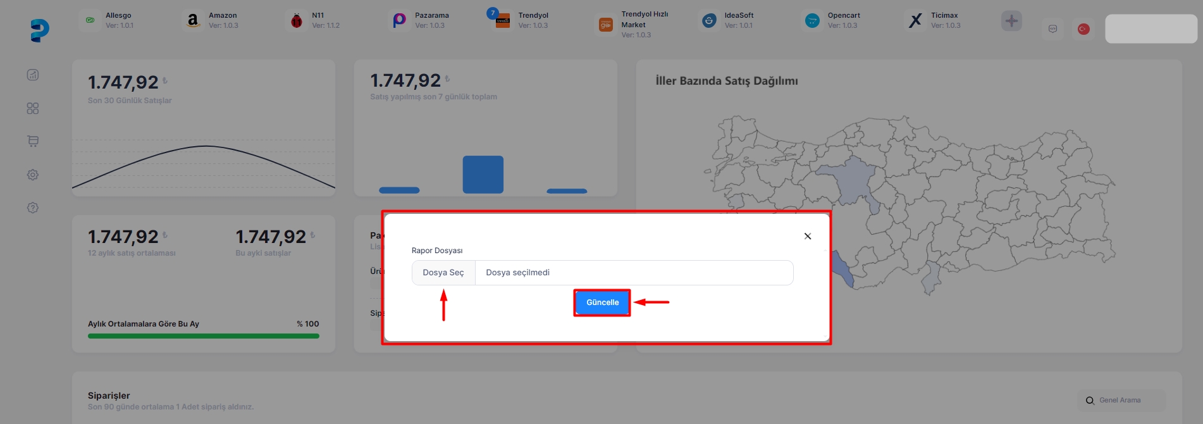The height and width of the screenshot is (424, 1203).
Task: Open settings gear in the sidebar
Action: pos(33,175)
